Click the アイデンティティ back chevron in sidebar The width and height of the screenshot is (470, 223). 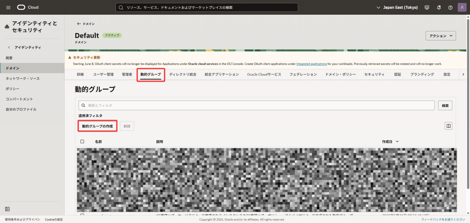click(x=9, y=47)
